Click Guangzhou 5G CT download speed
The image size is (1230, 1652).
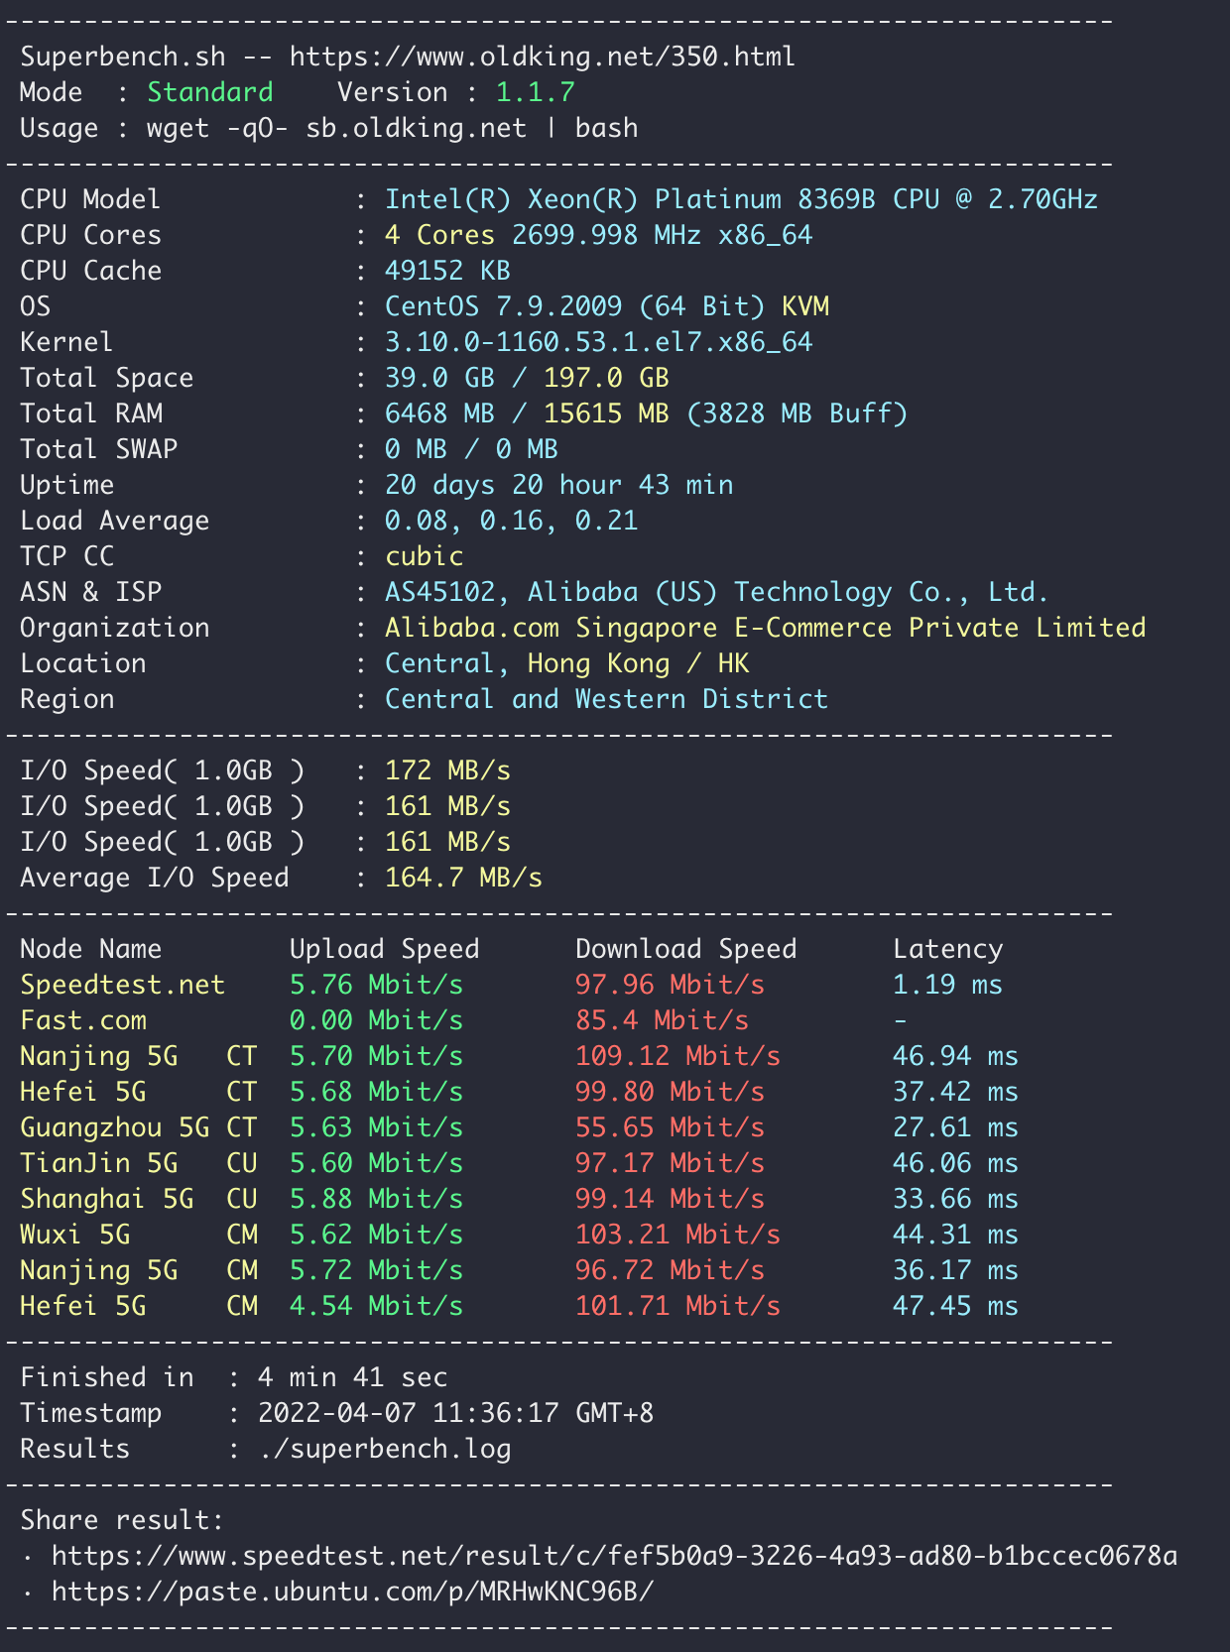670,1127
